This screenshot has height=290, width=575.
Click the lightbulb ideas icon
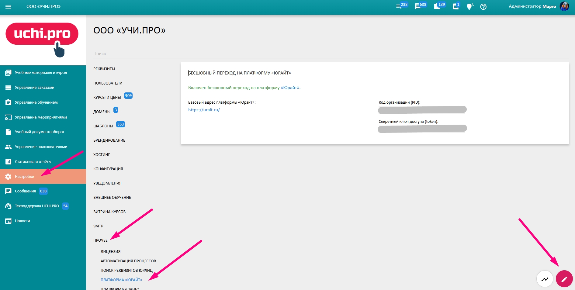[x=470, y=6]
